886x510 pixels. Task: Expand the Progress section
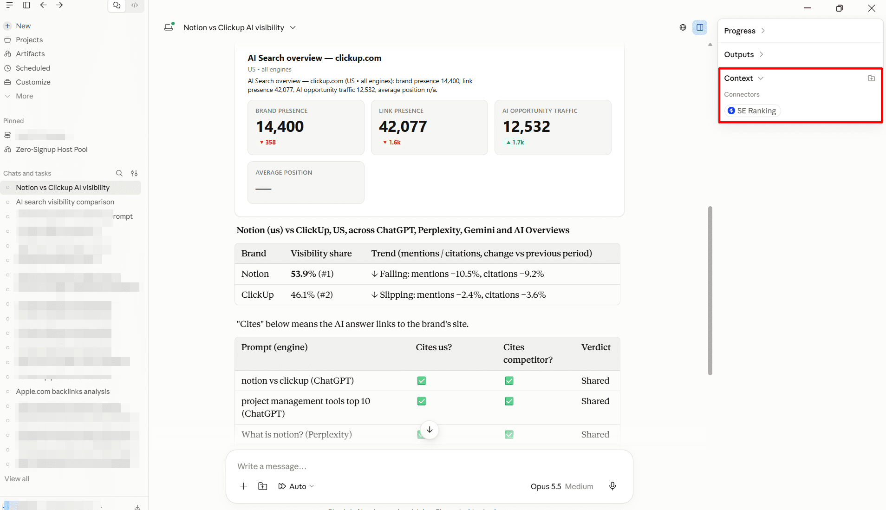pos(744,31)
